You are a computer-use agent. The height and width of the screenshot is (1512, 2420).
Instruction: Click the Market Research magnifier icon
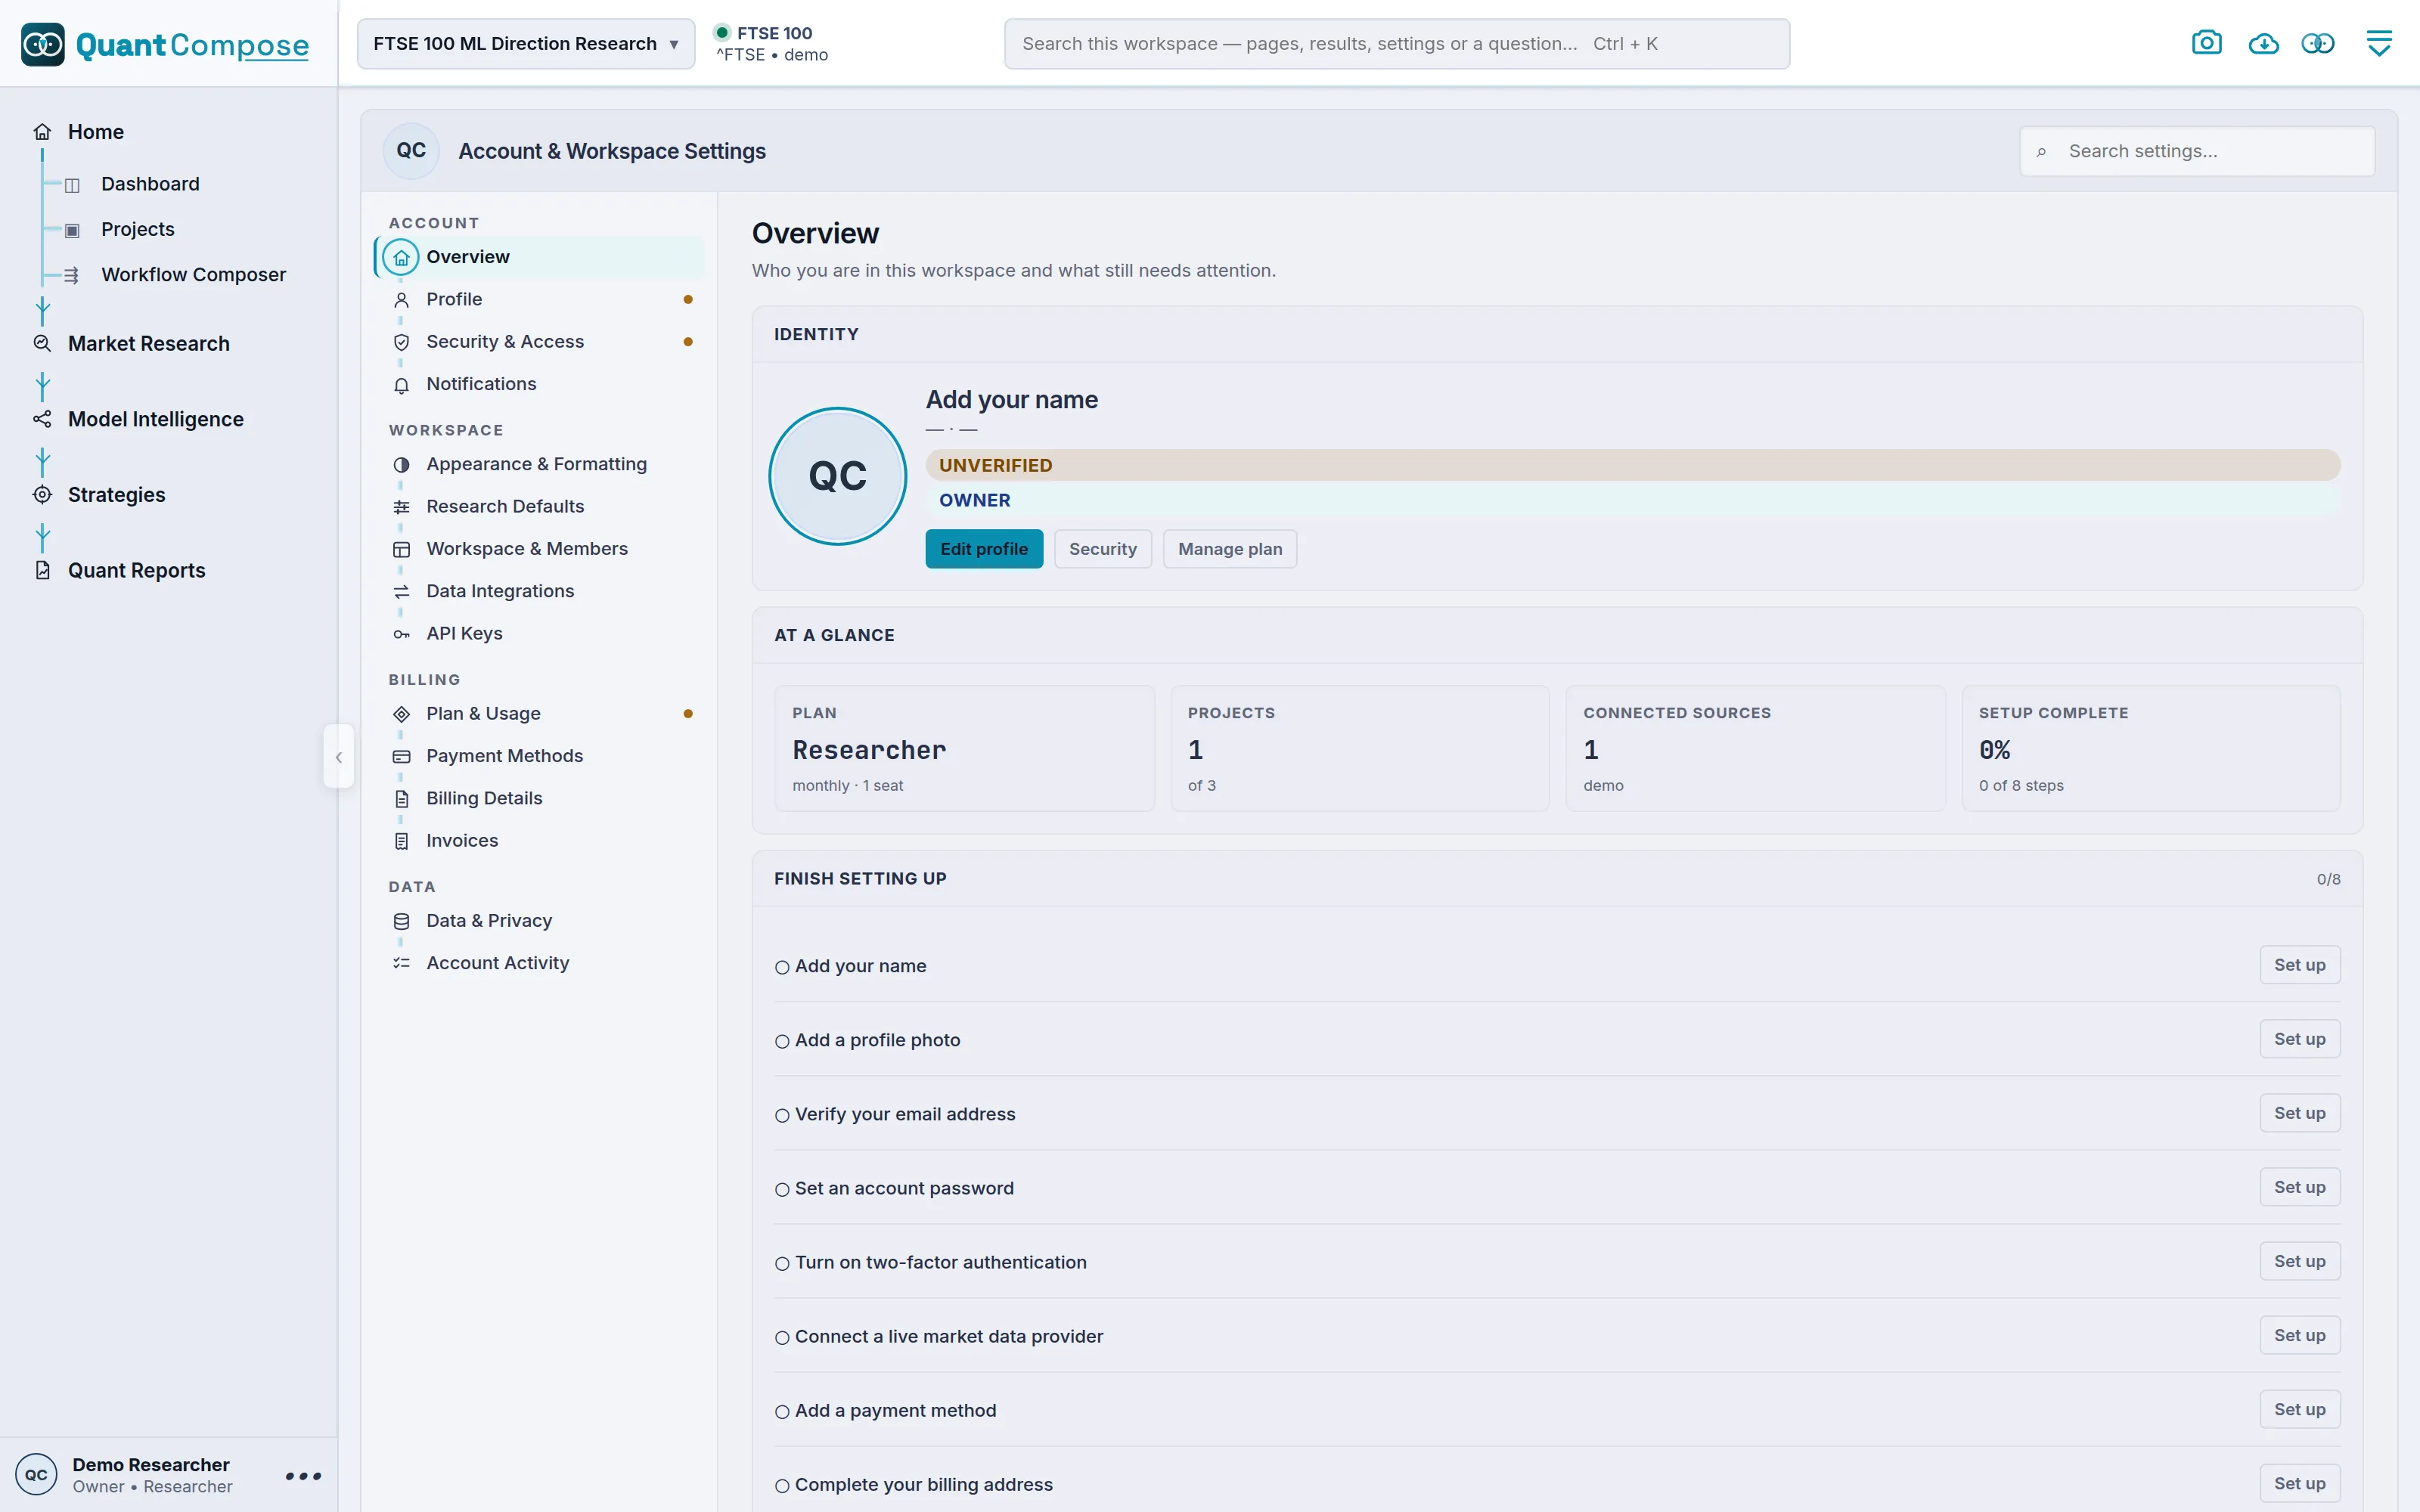[42, 343]
